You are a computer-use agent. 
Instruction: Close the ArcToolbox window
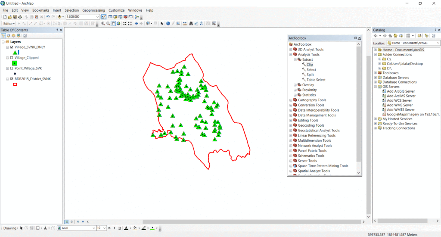[x=360, y=38]
